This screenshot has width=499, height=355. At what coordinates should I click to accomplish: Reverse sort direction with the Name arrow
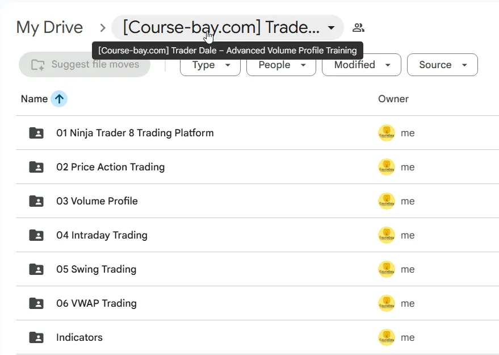[x=59, y=99]
